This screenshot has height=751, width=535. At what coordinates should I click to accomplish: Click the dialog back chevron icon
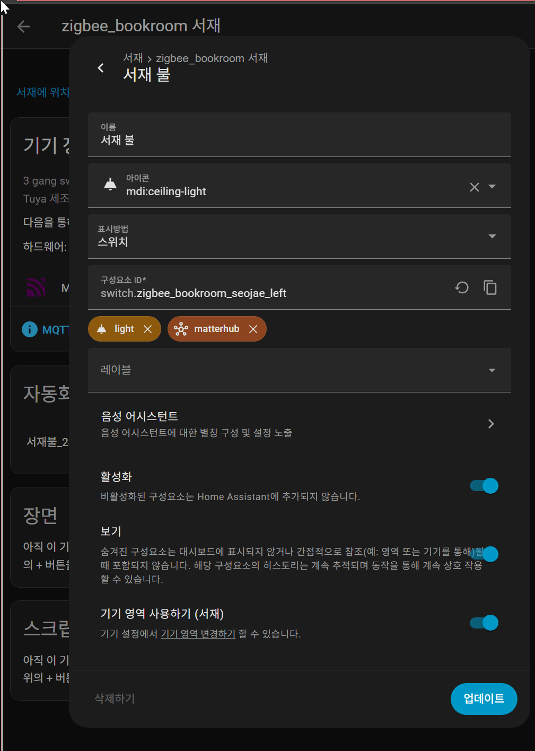click(101, 68)
